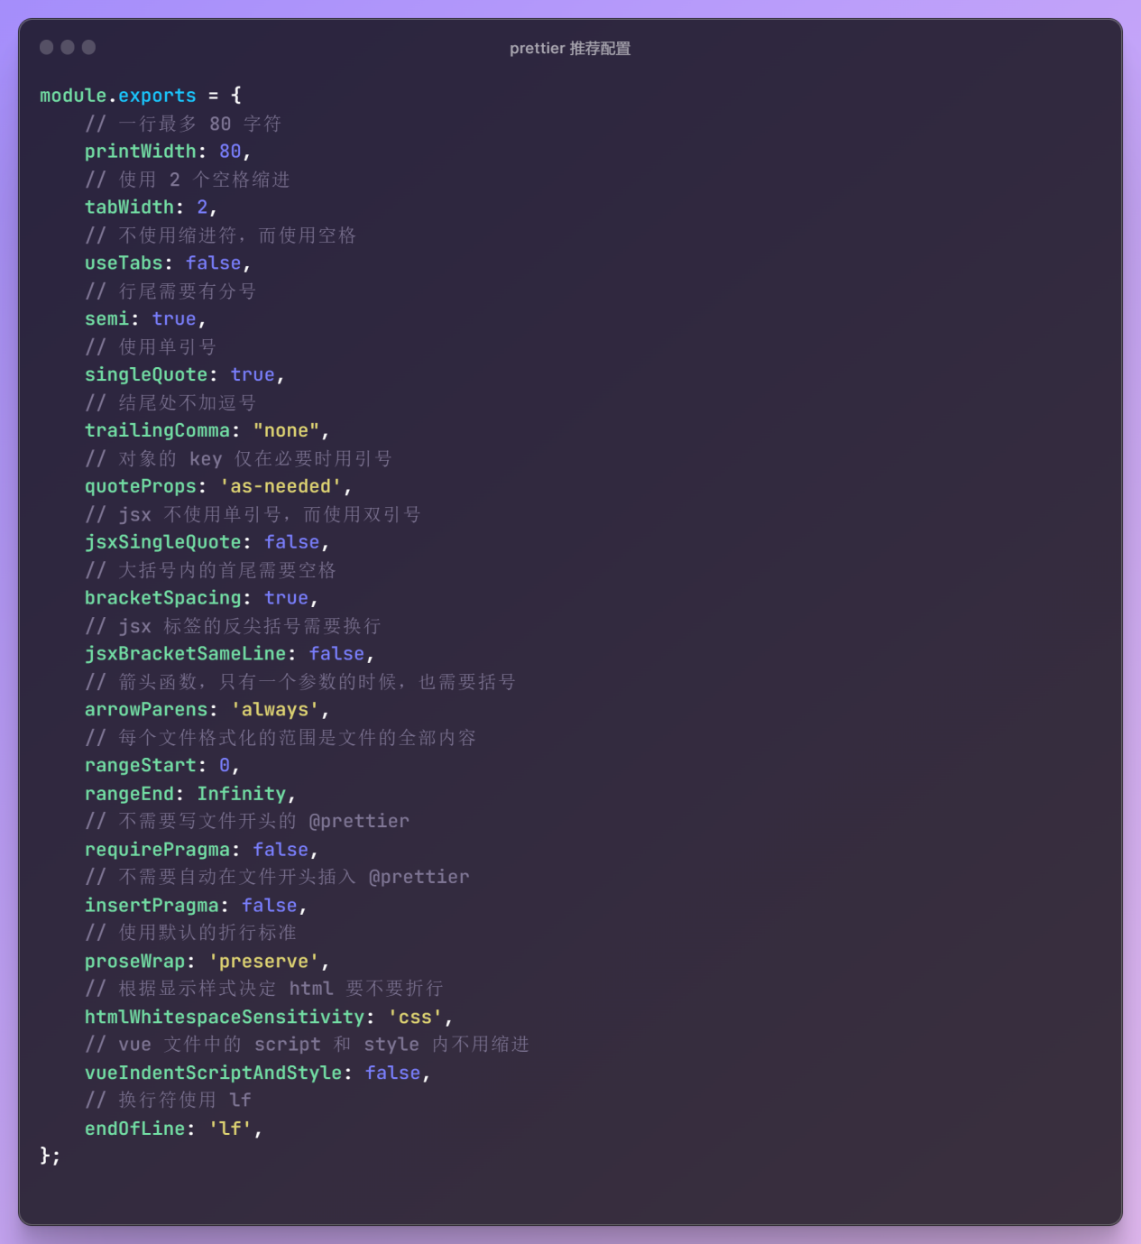Click the 'proseWrap' property name
Image resolution: width=1141 pixels, height=1244 pixels.
pos(135,962)
